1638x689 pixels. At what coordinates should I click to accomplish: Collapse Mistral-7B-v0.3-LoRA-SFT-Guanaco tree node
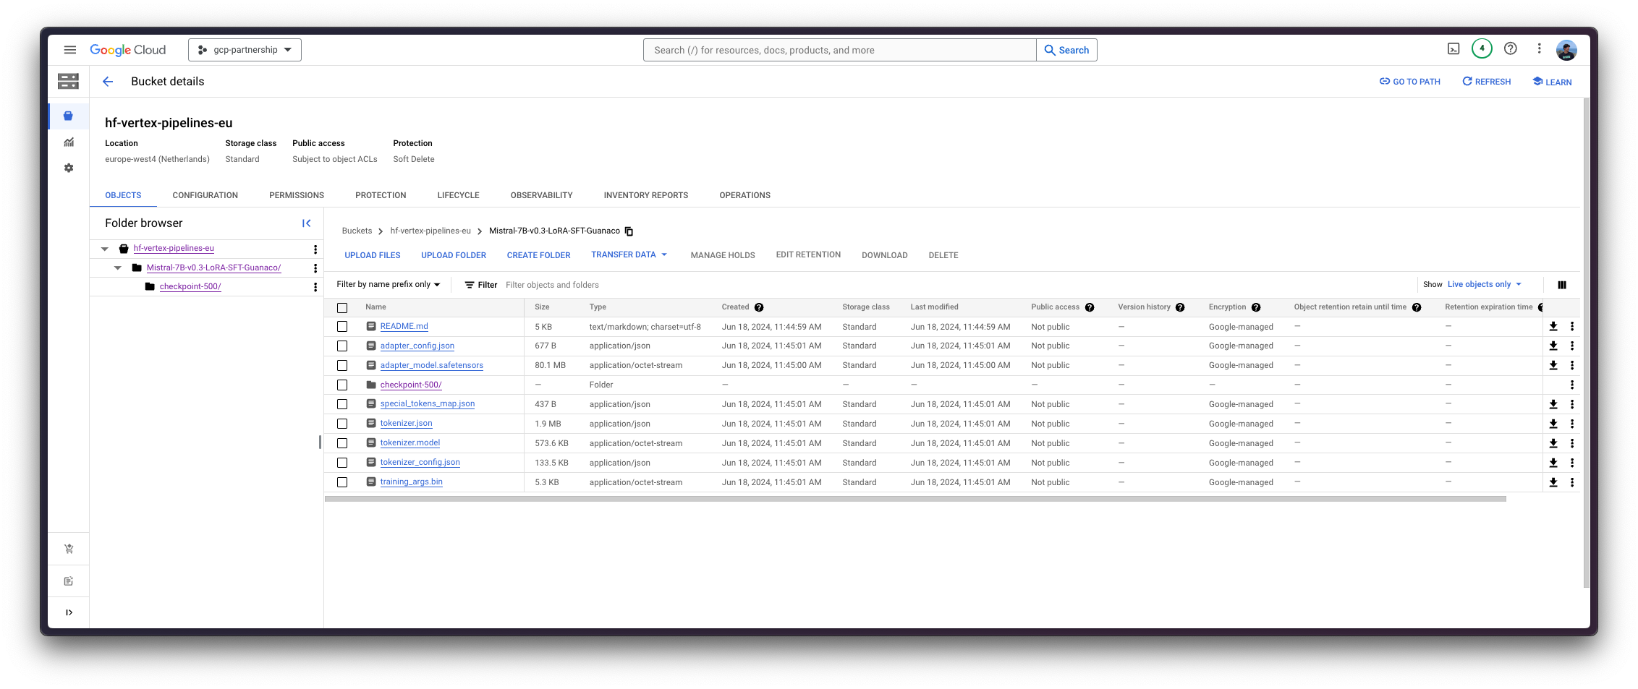pyautogui.click(x=118, y=268)
